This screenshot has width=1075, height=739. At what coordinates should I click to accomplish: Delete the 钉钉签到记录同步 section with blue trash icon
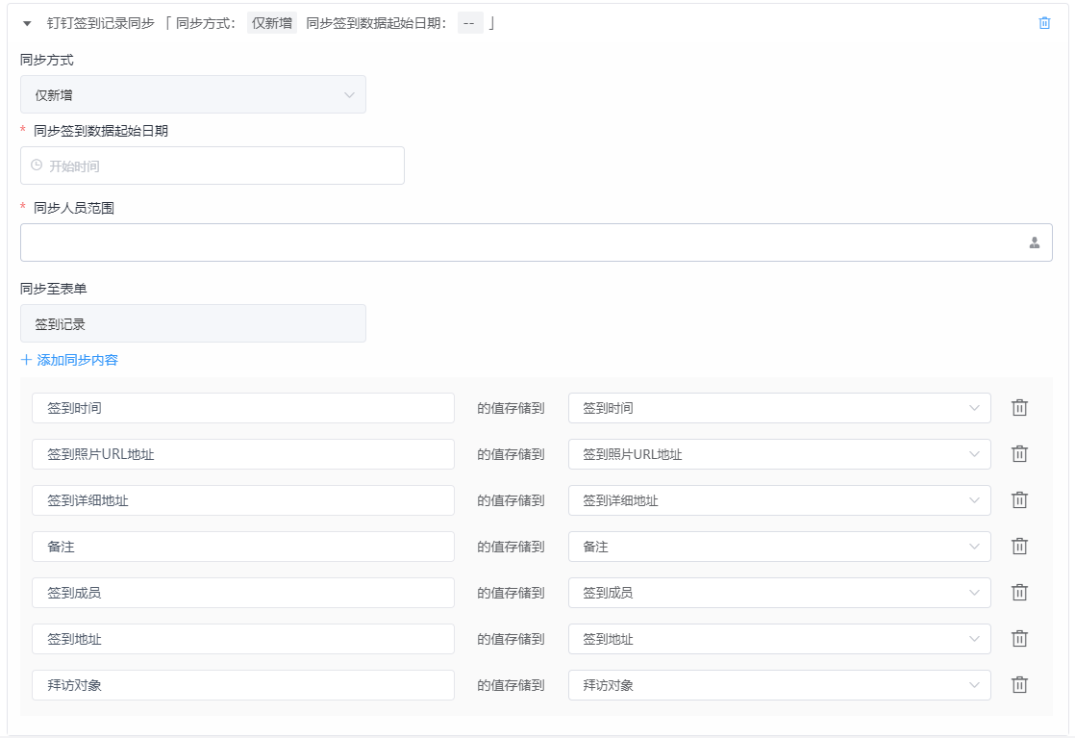click(1044, 23)
